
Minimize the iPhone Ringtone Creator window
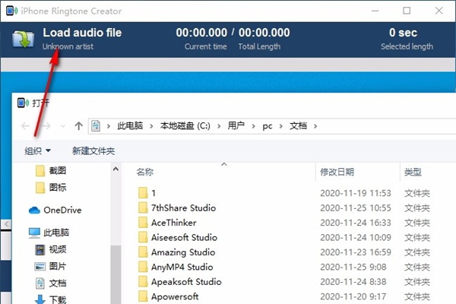pyautogui.click(x=375, y=11)
